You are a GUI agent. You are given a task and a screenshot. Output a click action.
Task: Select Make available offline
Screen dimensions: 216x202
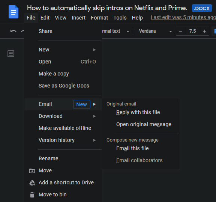pos(63,128)
